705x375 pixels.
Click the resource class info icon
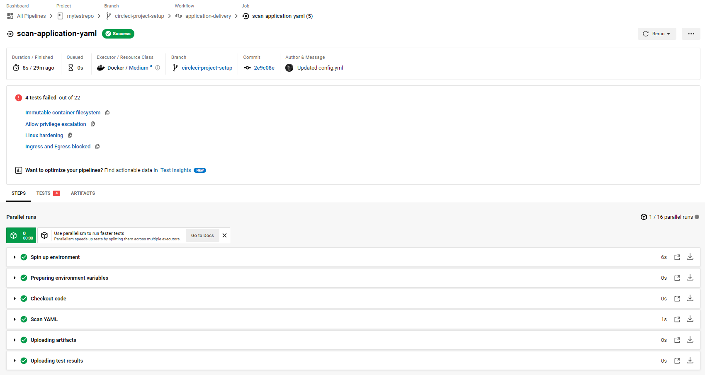pos(158,68)
